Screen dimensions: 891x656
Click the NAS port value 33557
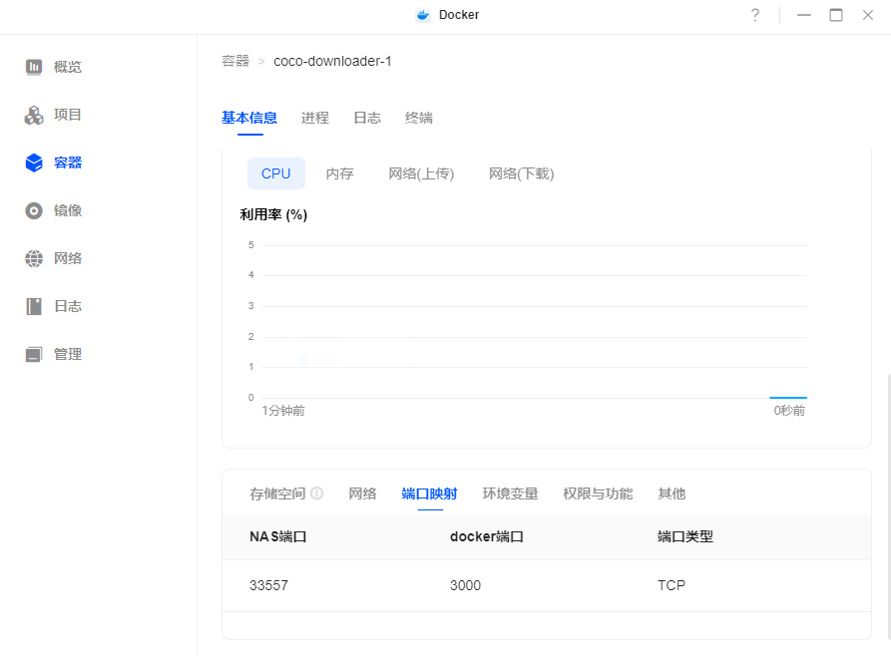(x=268, y=585)
